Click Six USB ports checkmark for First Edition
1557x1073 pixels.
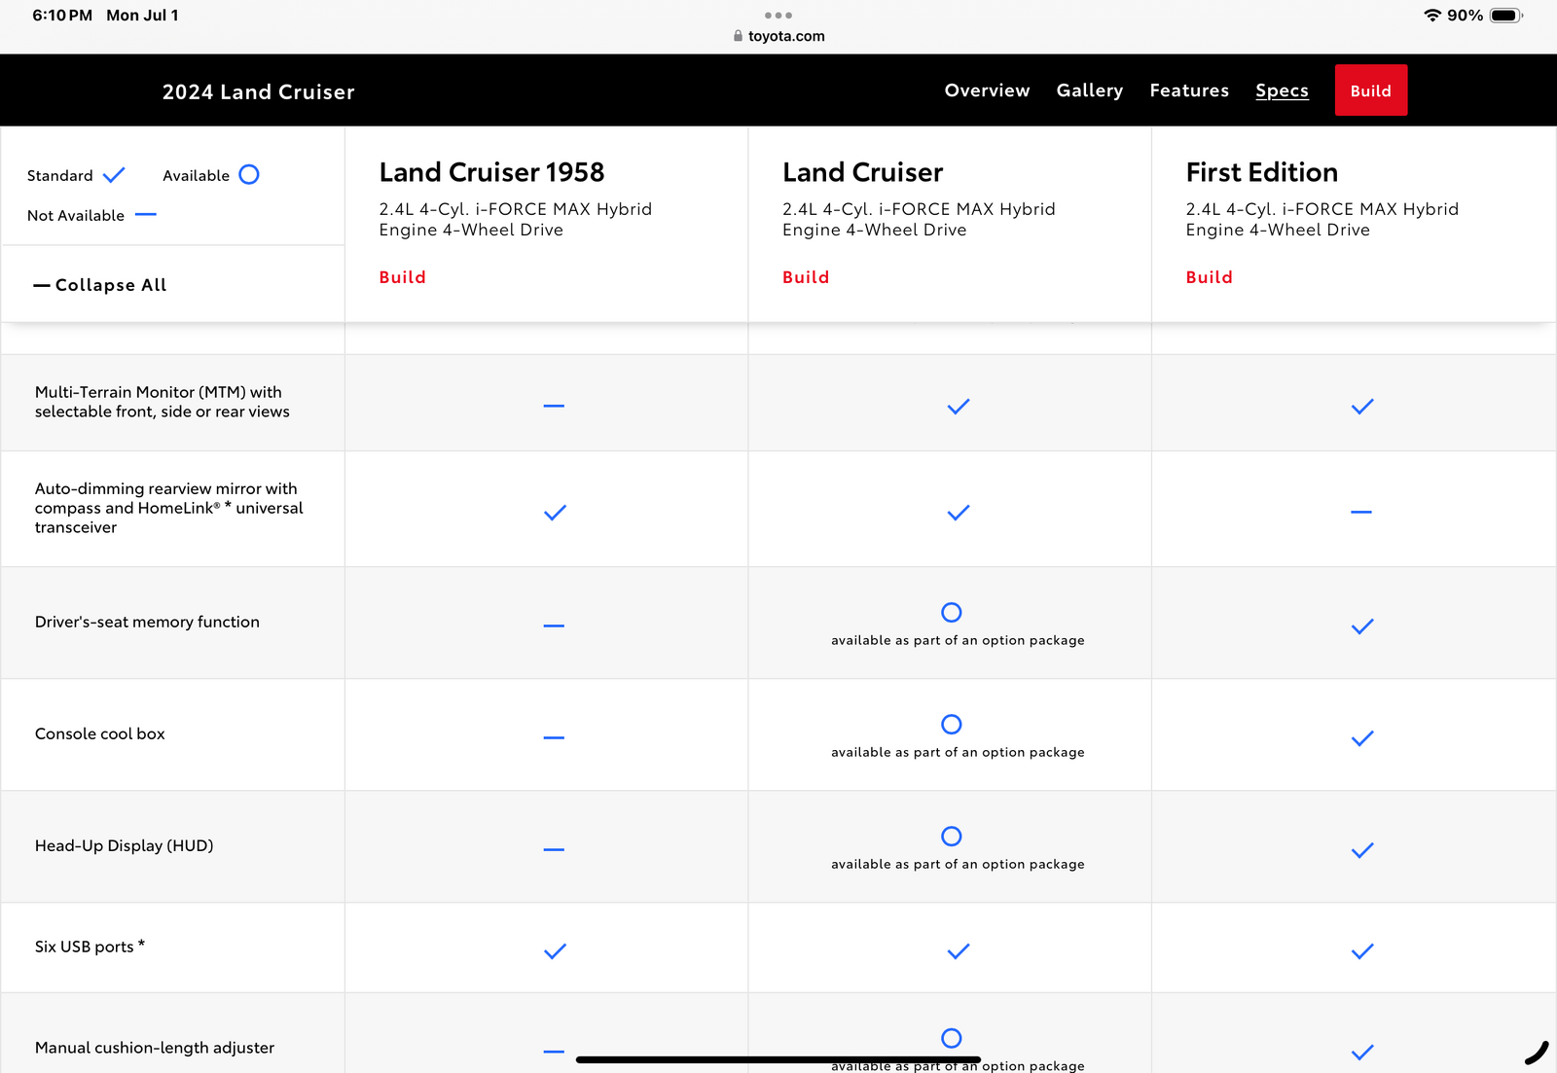[1362, 951]
